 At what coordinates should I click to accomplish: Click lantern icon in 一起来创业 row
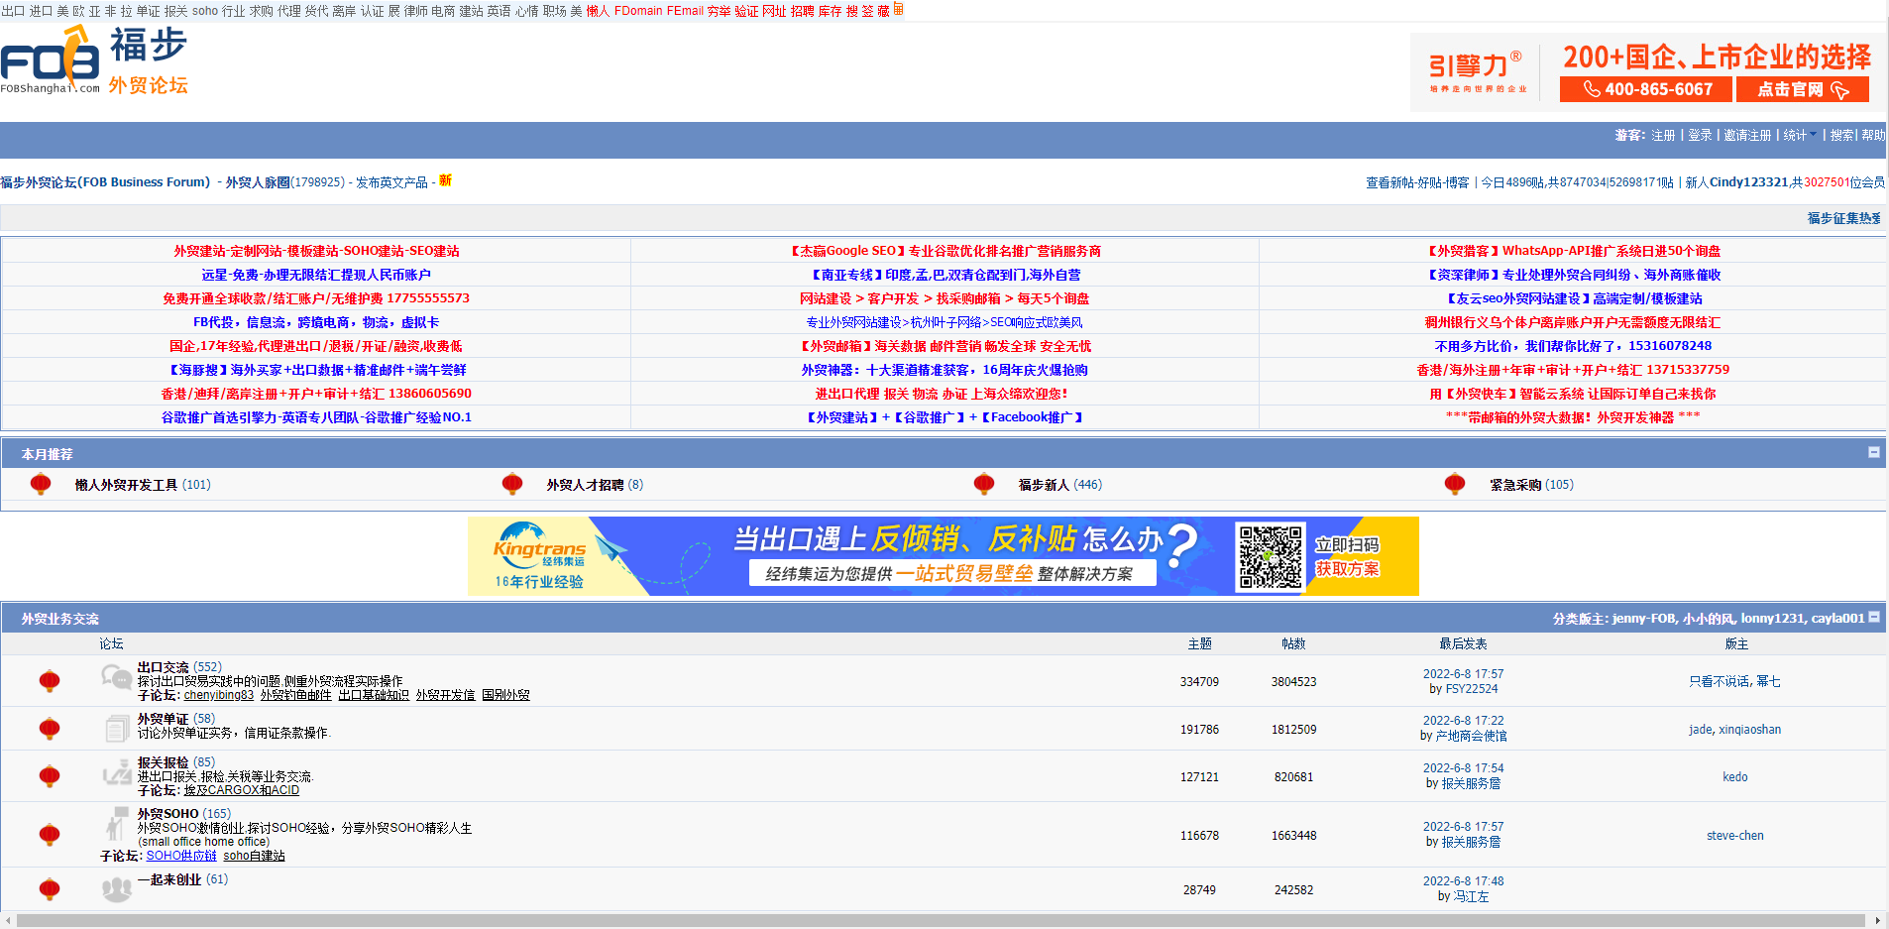coord(50,889)
